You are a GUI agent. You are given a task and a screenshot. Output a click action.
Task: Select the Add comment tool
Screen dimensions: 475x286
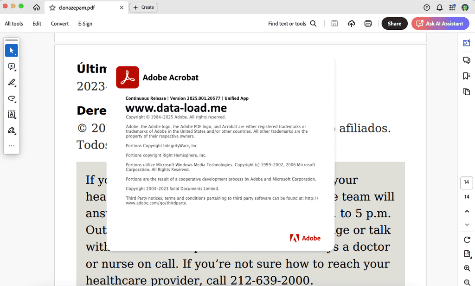[x=12, y=66]
